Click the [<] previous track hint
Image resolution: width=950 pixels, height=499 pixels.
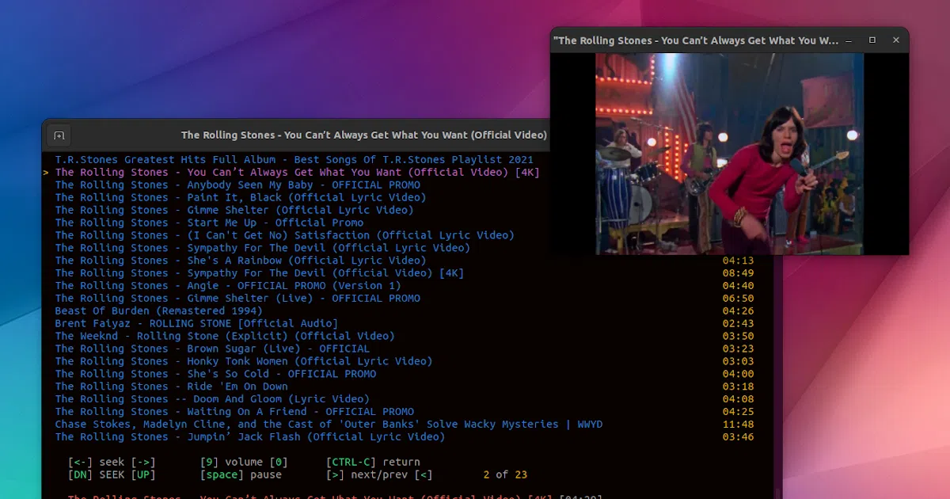pyautogui.click(x=424, y=475)
